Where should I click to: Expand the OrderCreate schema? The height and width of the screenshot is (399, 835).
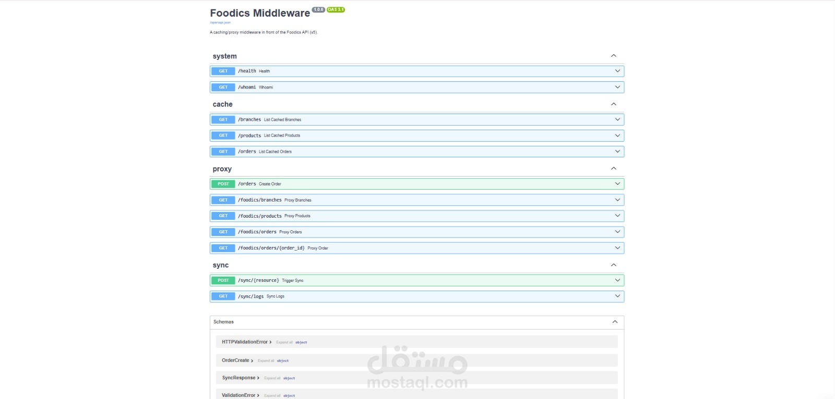click(237, 360)
